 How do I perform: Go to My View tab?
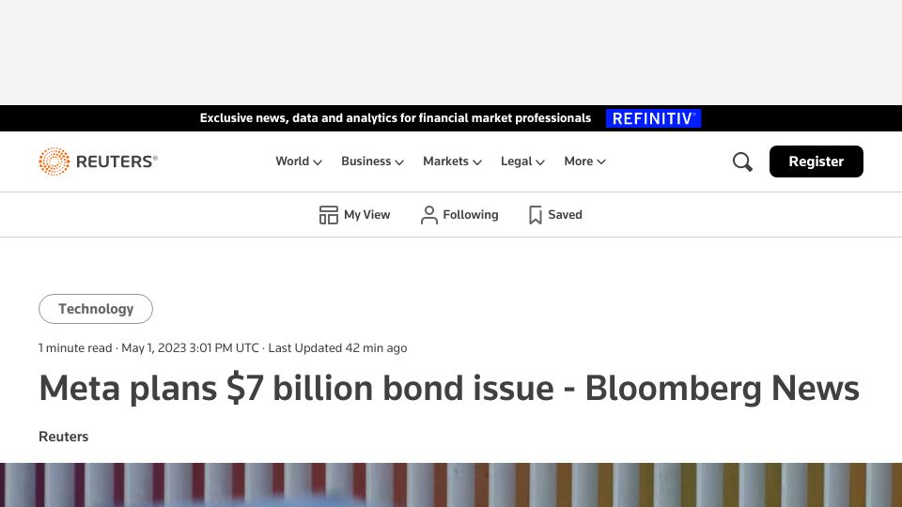pos(354,215)
